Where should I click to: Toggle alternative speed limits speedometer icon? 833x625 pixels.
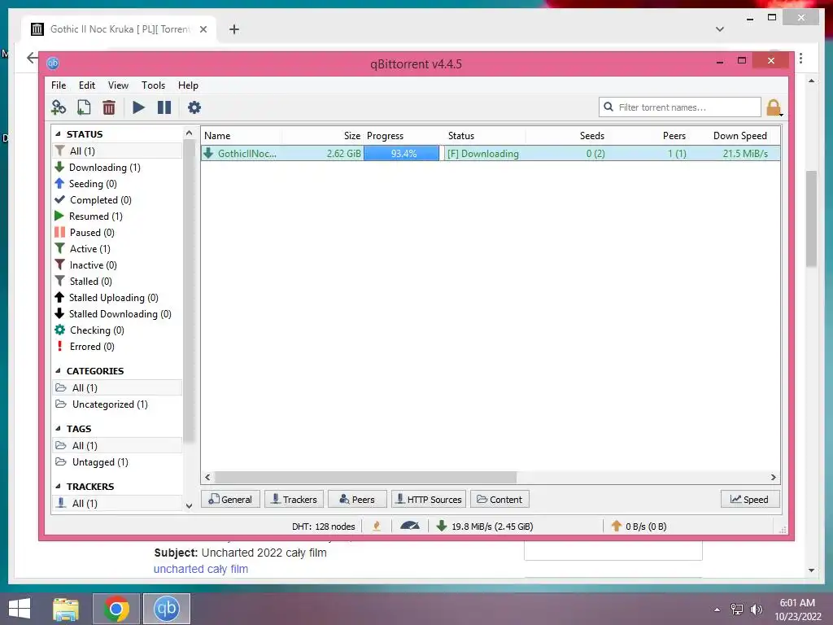coord(410,527)
